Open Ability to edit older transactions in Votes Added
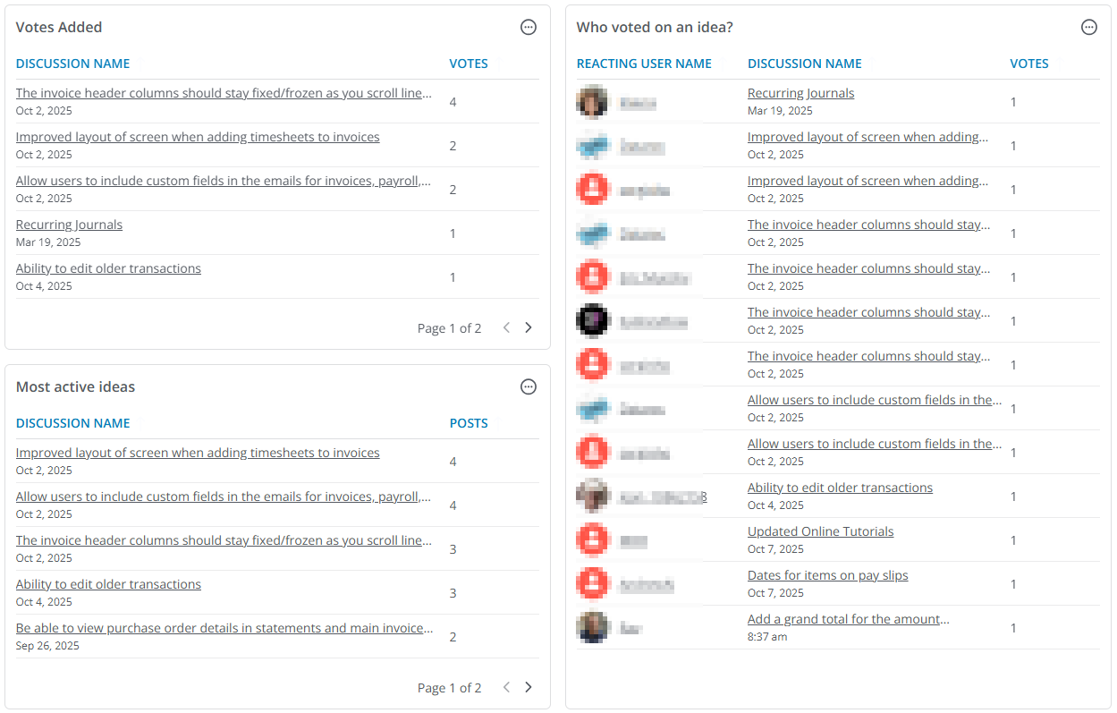 click(x=108, y=268)
